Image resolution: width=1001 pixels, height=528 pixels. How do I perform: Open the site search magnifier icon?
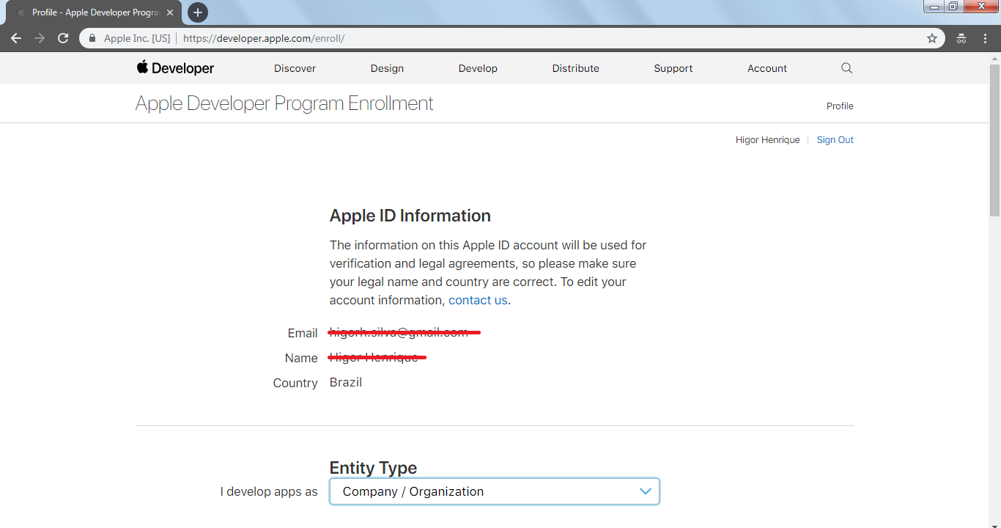pyautogui.click(x=846, y=68)
